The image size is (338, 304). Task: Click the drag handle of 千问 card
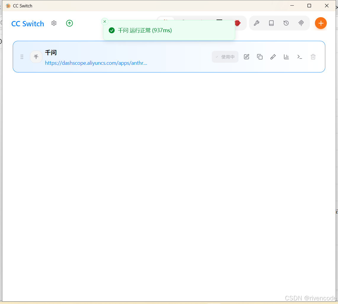point(22,57)
